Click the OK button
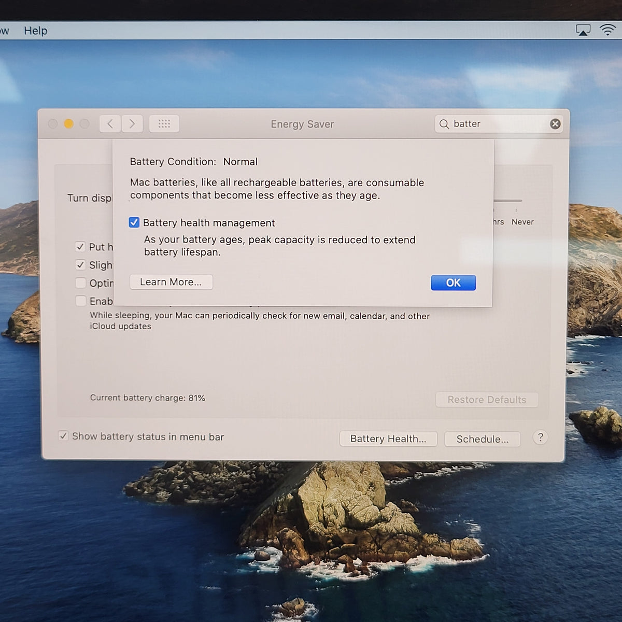 (454, 282)
